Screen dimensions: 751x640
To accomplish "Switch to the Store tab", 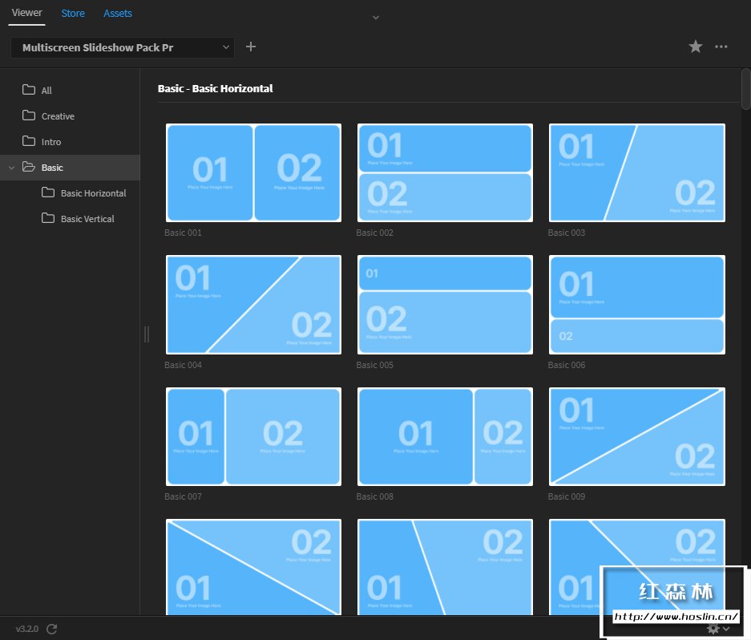I will click(73, 14).
